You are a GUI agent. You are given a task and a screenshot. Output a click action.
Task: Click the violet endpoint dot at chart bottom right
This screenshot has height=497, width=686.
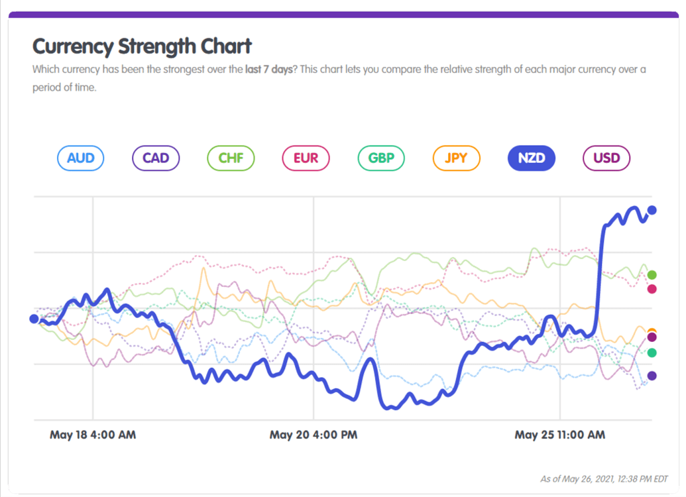coord(652,376)
